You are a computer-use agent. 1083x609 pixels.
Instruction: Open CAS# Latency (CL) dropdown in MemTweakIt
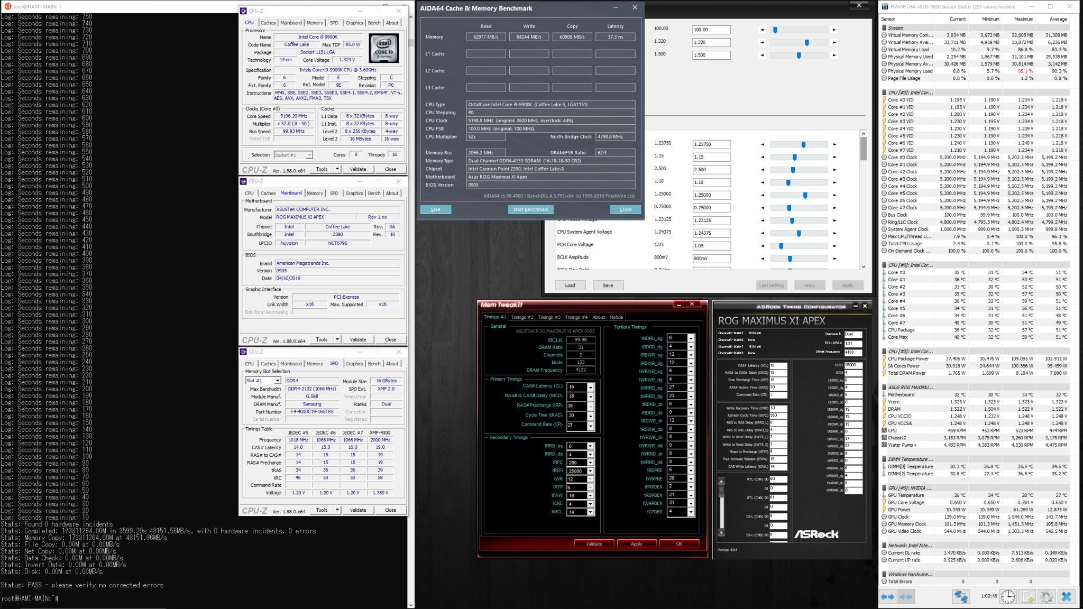(590, 387)
